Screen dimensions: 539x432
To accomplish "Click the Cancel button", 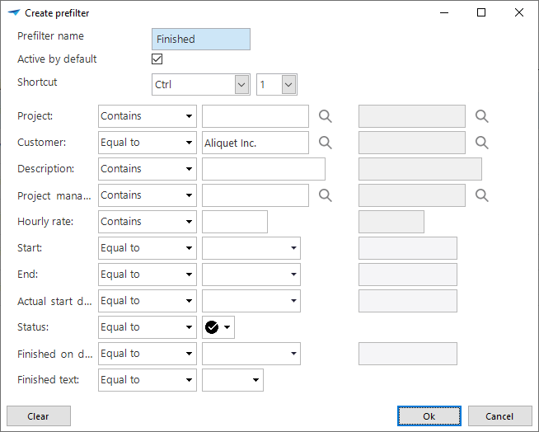I will click(x=499, y=416).
